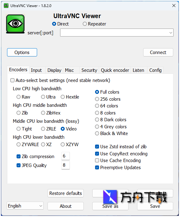Viewport: 180px width, 217px height.
Task: Click Restore defaults button
Action: coord(66,193)
